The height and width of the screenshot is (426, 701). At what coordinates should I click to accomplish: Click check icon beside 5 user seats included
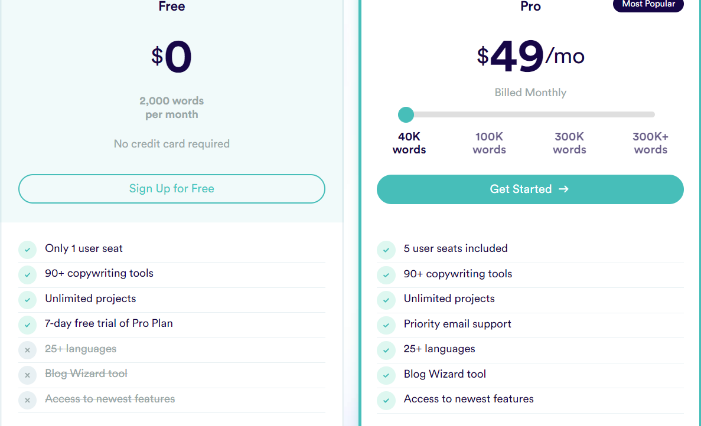386,250
